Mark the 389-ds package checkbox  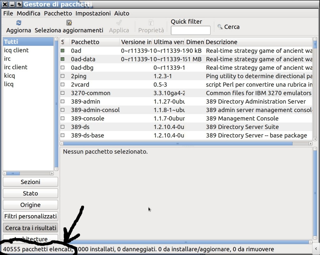point(62,127)
